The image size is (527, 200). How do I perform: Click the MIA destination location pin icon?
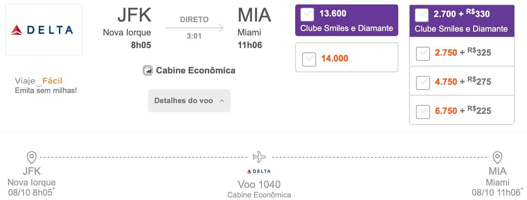pyautogui.click(x=498, y=157)
